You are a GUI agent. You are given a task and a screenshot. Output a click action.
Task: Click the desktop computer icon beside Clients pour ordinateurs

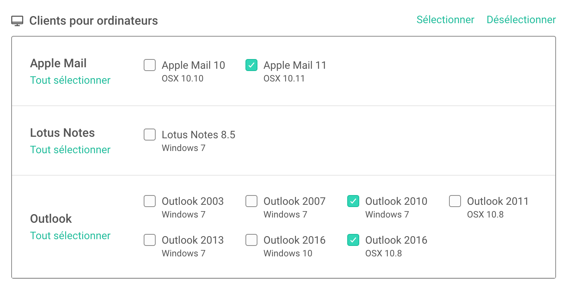(17, 21)
